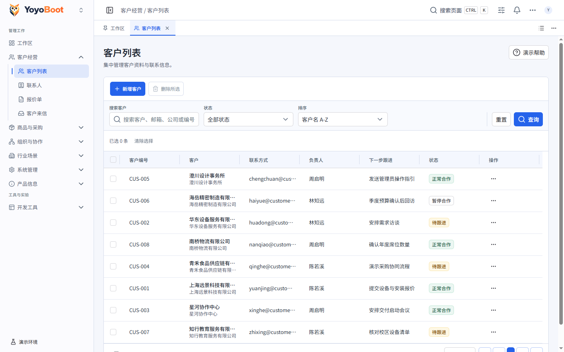Open tab bar more options ellipsis
The width and height of the screenshot is (564, 352).
click(x=554, y=28)
